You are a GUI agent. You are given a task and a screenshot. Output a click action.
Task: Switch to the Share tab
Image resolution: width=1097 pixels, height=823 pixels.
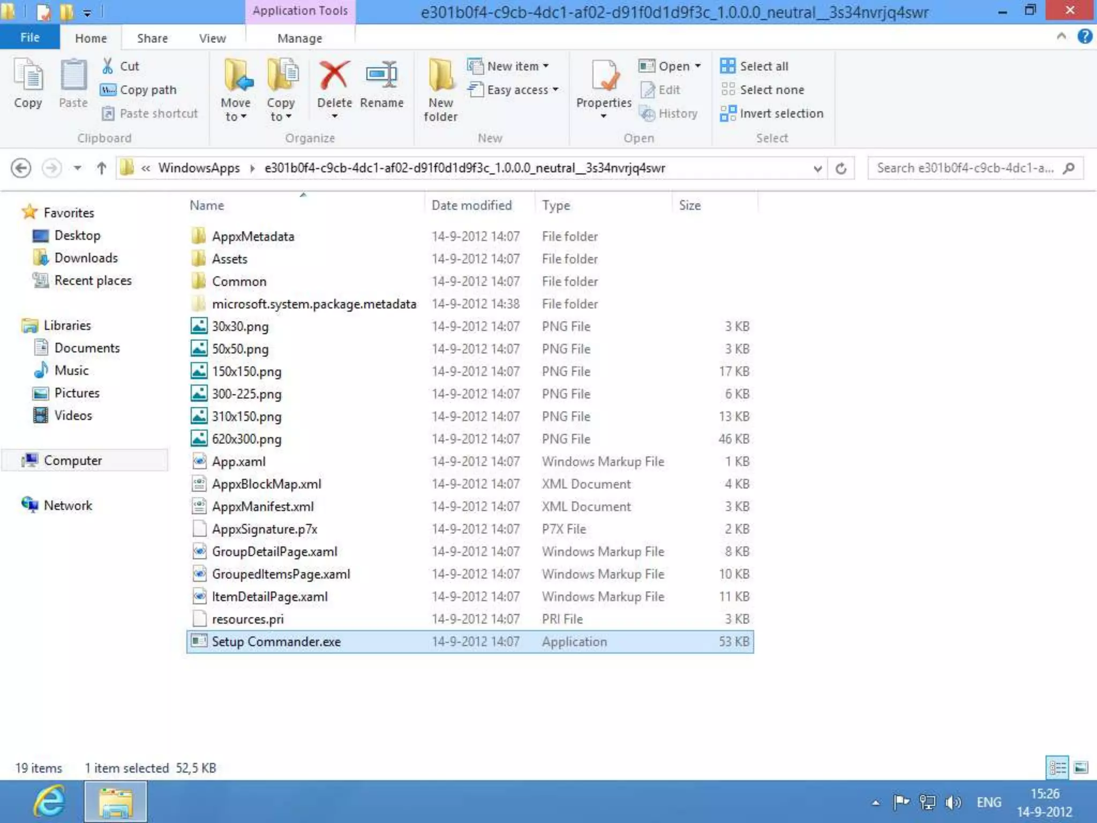click(x=152, y=38)
